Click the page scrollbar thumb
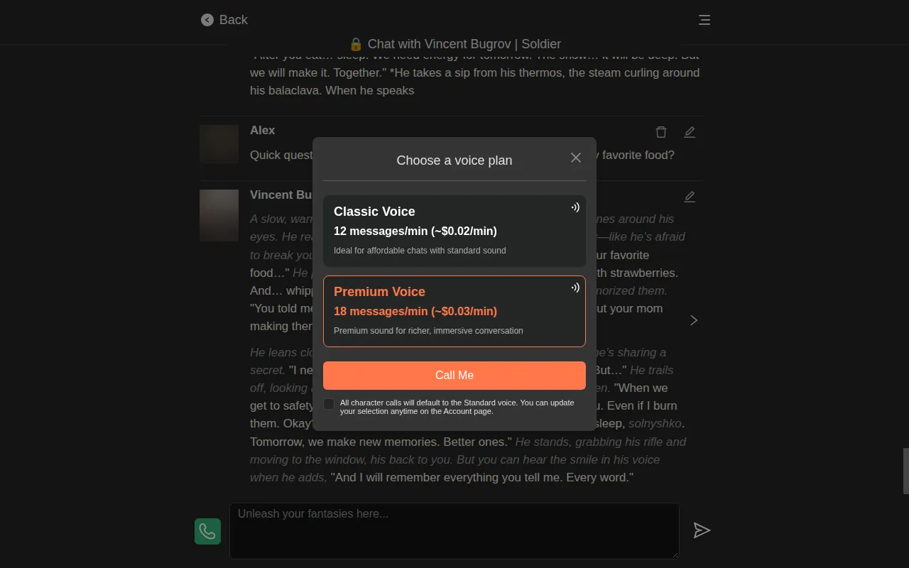This screenshot has height=568, width=909. 905,471
